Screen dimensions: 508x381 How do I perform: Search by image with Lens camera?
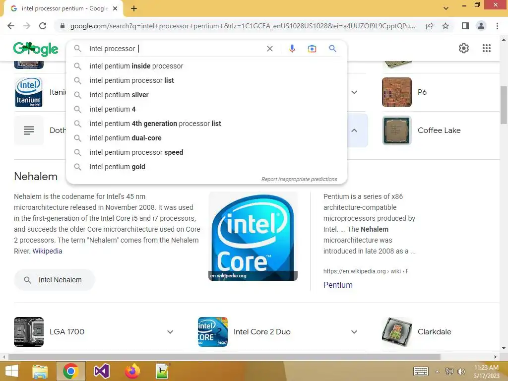point(312,49)
